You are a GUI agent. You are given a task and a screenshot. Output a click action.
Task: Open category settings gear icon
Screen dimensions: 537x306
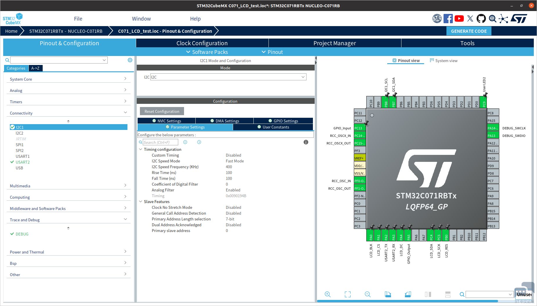130,60
